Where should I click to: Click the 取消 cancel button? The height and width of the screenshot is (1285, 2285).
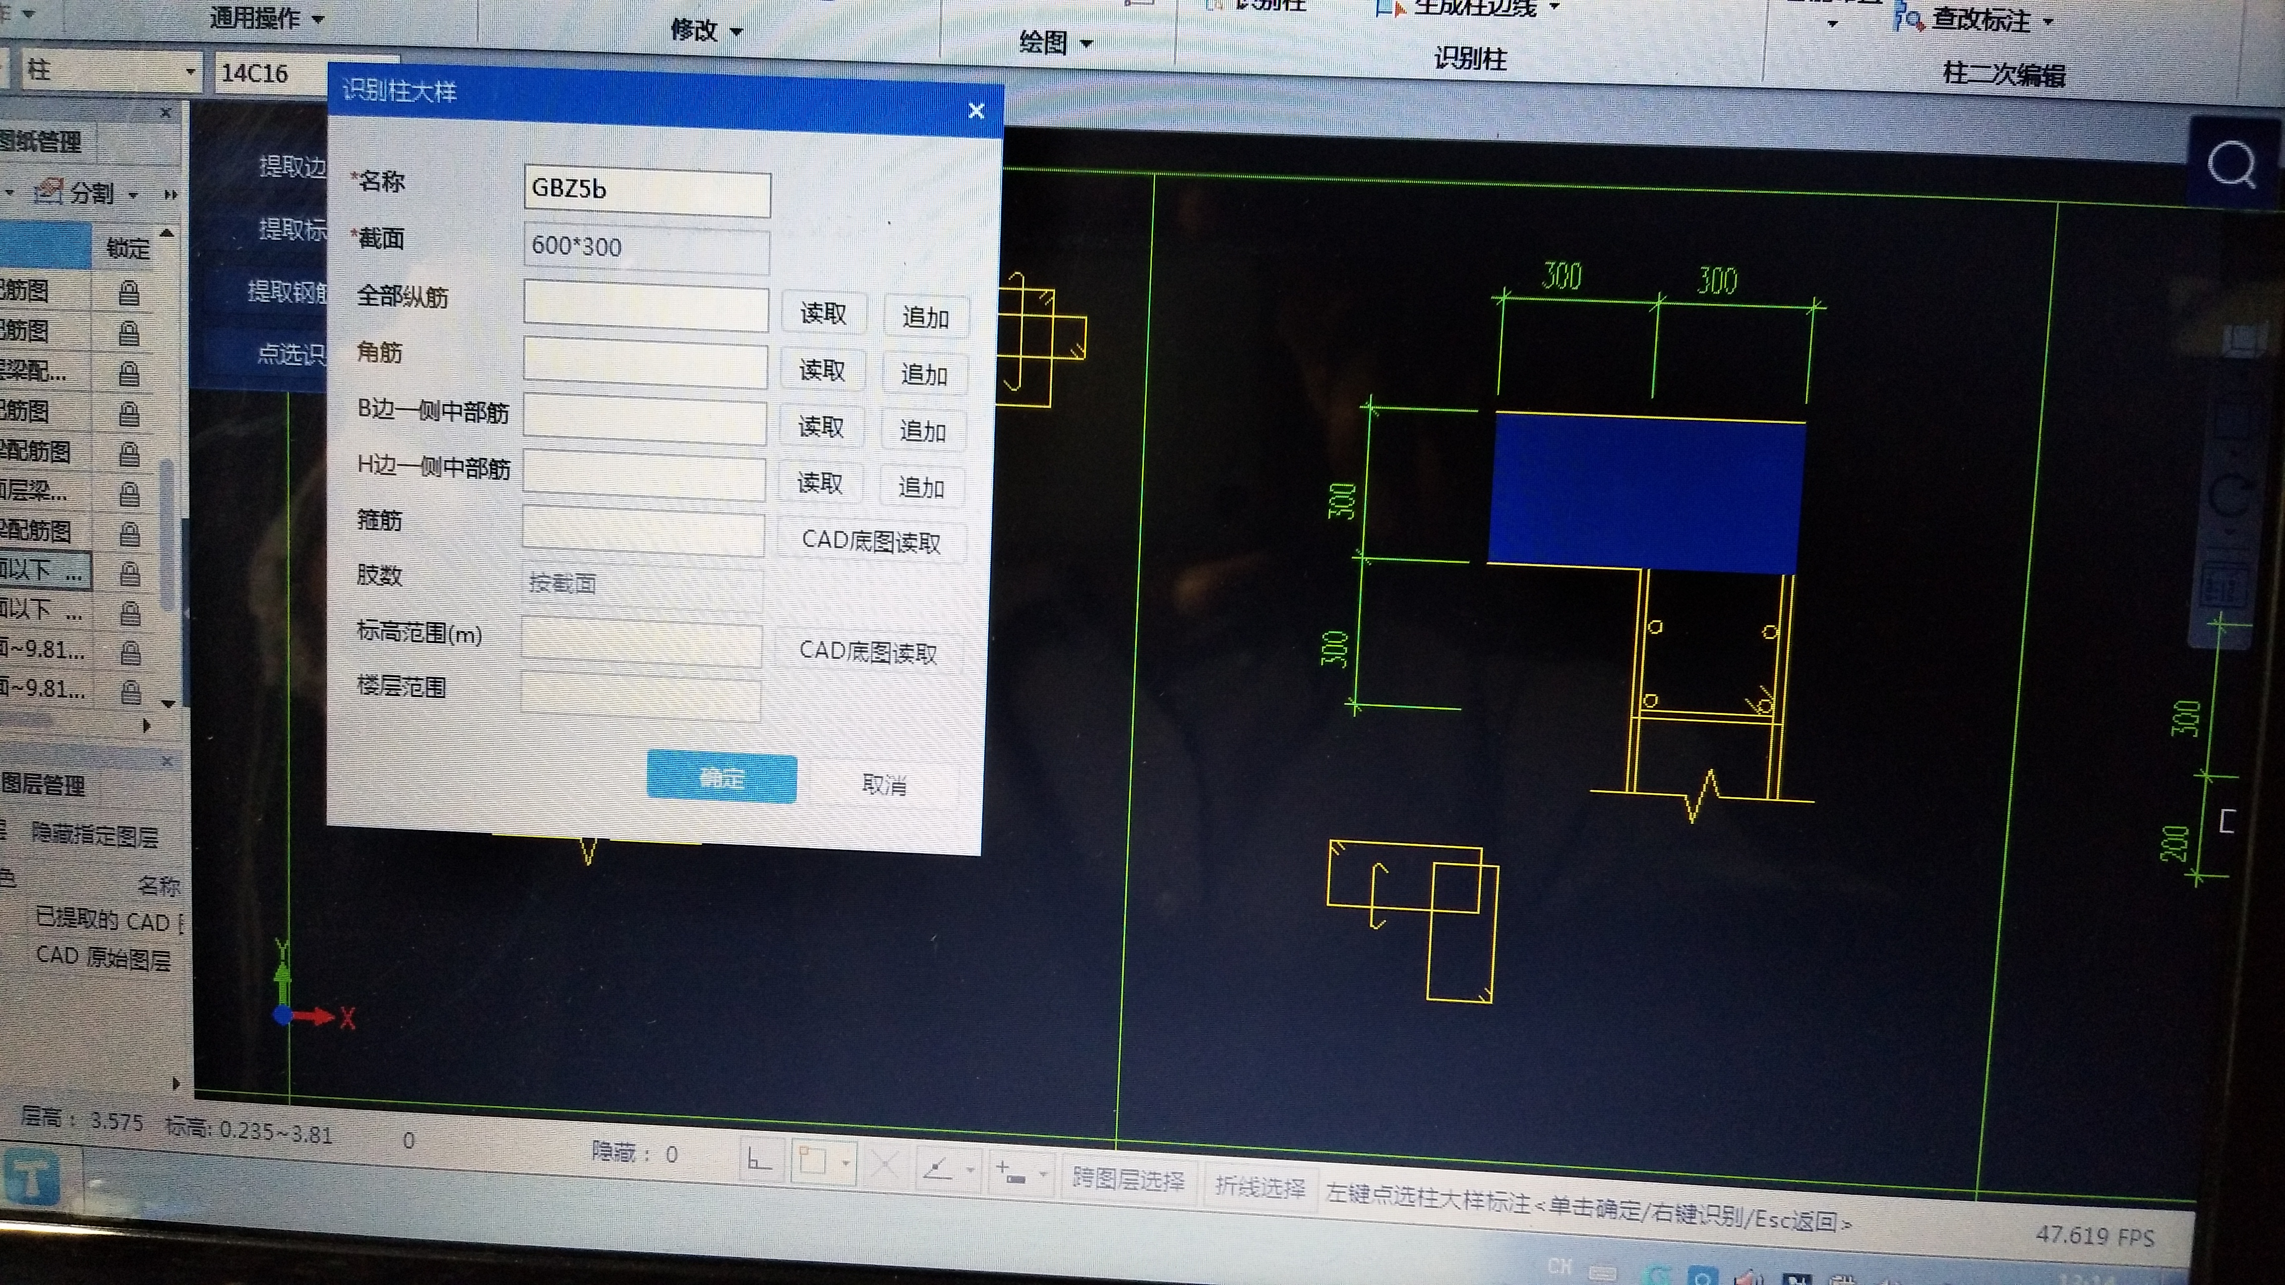tap(884, 784)
